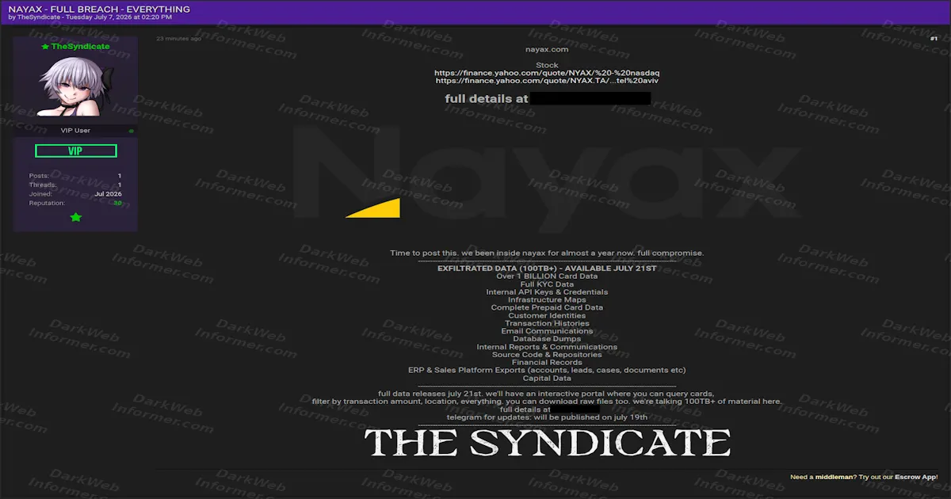Click 'Source Code & Repositories' line
Viewport: 951px width, 499px height.
coord(547,355)
